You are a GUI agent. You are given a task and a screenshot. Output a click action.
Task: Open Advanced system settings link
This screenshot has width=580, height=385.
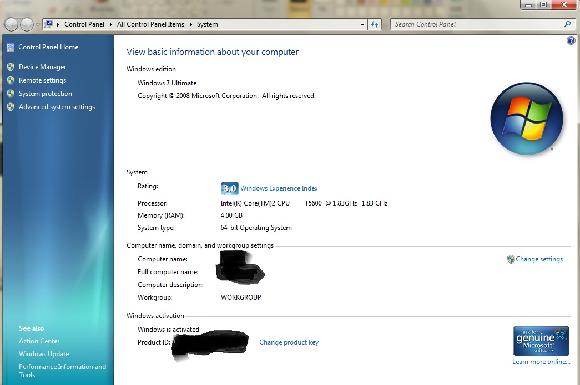pos(57,107)
